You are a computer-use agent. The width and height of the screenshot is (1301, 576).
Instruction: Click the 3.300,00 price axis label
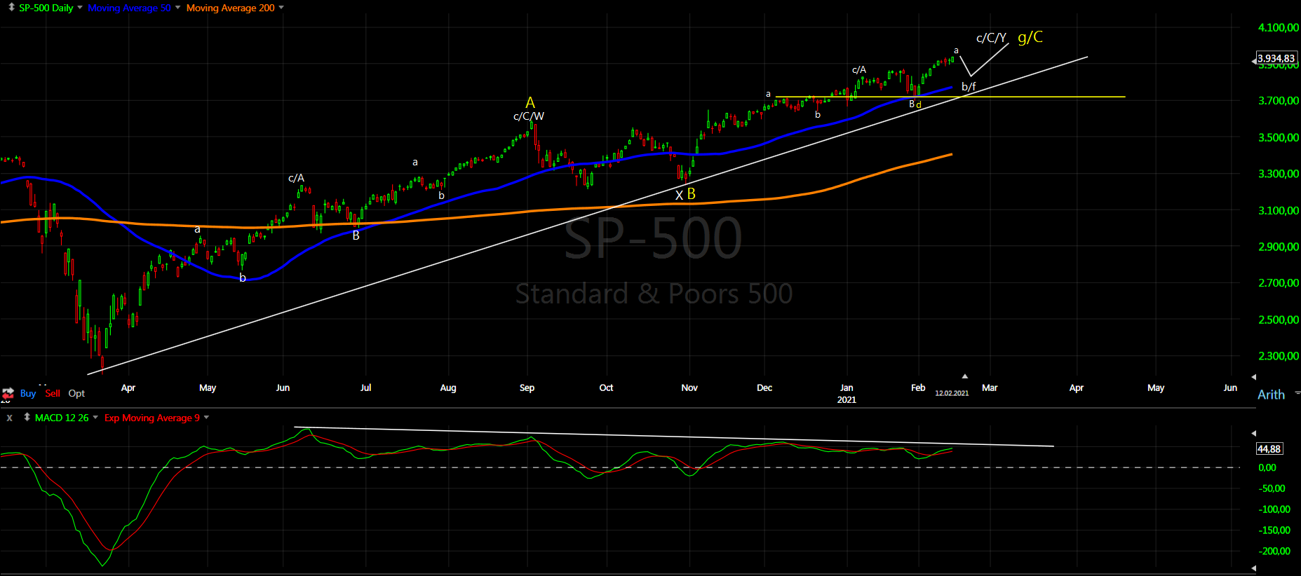[1279, 173]
